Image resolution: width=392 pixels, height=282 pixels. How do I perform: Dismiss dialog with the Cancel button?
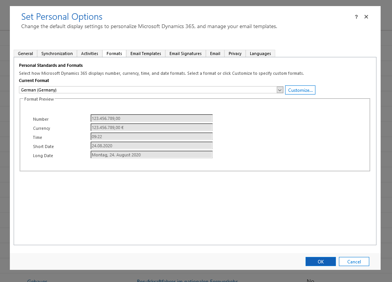point(354,262)
